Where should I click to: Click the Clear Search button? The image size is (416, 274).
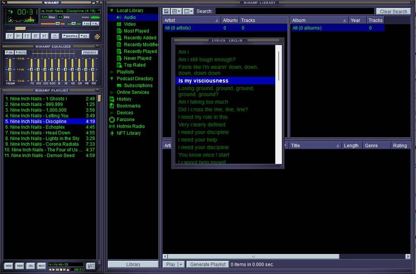393,12
